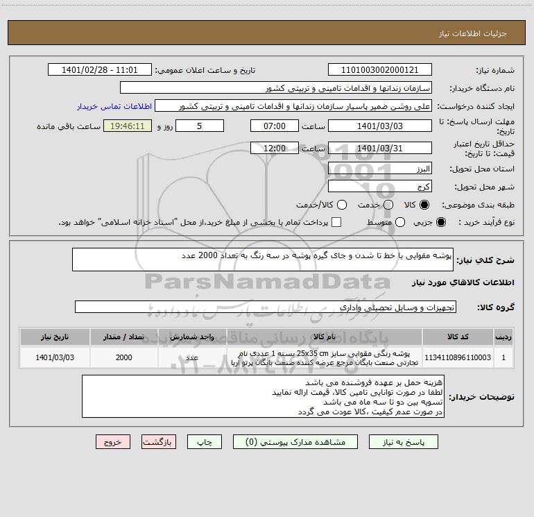Click product code cell 113411089611​0003
The height and width of the screenshot is (517, 534).
tap(458, 357)
